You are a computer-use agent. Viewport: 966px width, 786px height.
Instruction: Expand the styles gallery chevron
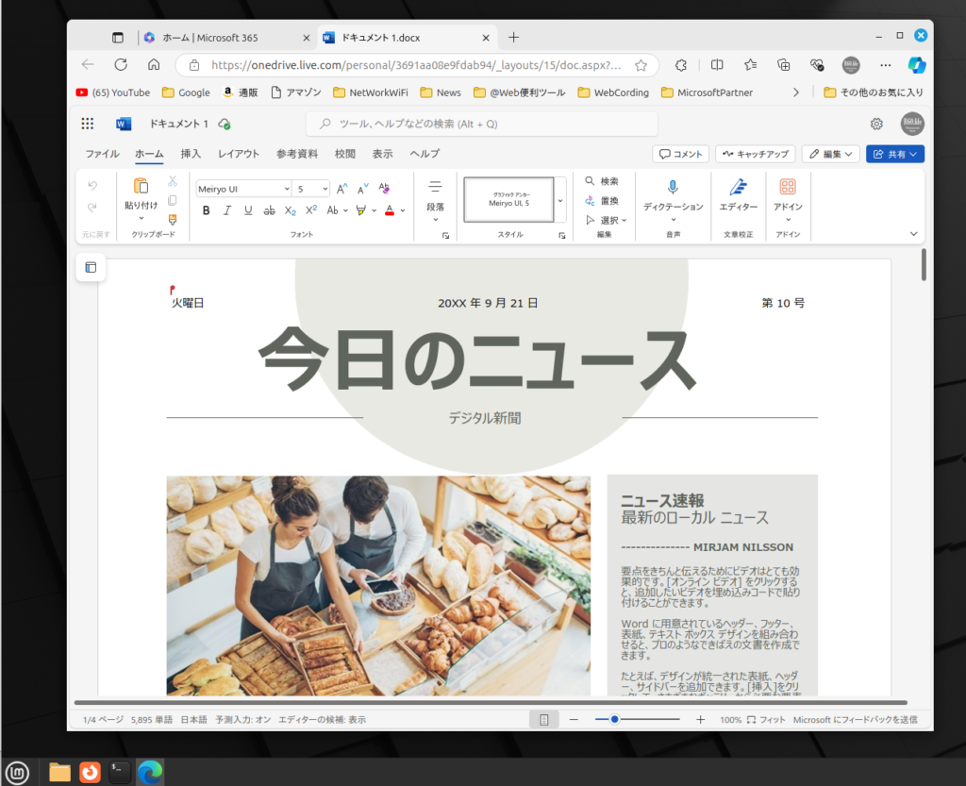tap(560, 200)
